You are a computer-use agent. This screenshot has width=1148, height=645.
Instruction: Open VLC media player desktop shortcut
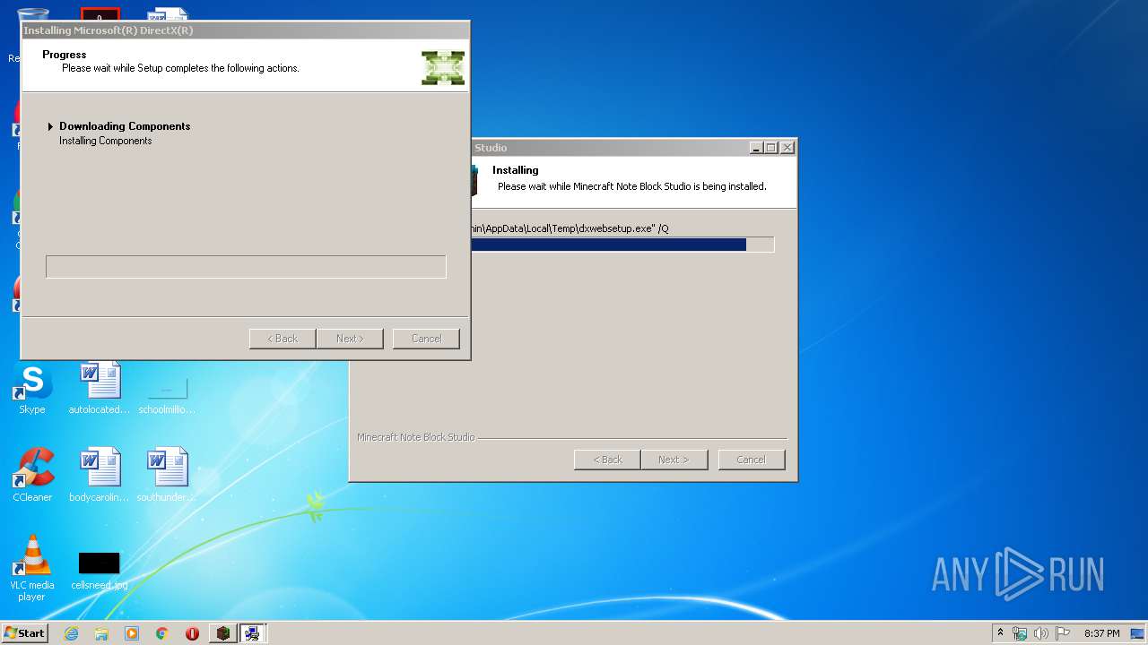pyautogui.click(x=32, y=568)
